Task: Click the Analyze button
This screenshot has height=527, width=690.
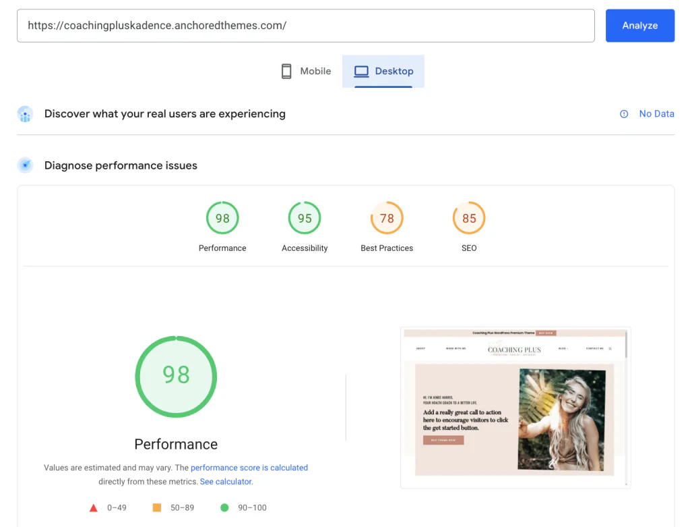Action: (640, 26)
